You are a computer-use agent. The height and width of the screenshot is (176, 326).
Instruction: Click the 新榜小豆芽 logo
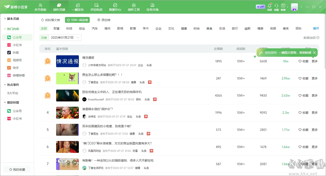click(x=16, y=7)
